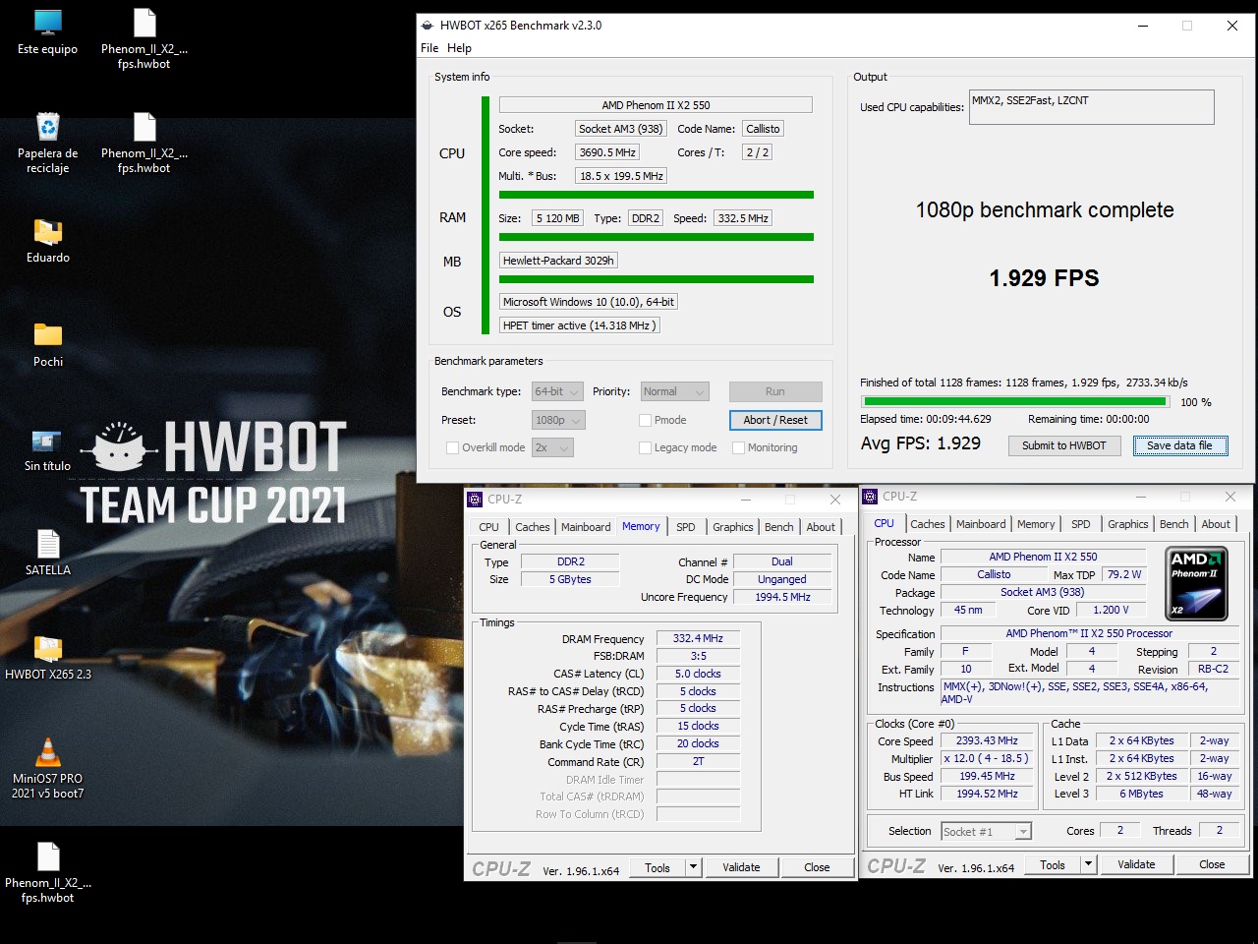Toggle the Overkill mode checkbox
The height and width of the screenshot is (944, 1258).
click(x=452, y=447)
